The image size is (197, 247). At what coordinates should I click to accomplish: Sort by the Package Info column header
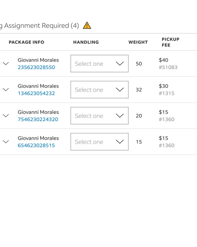pyautogui.click(x=26, y=42)
